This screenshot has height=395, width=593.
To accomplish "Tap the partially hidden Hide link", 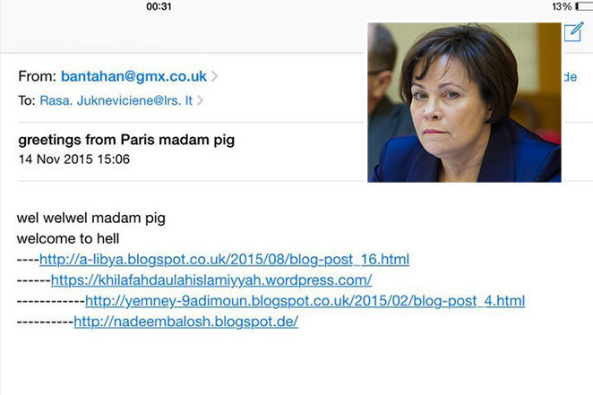I will 570,77.
